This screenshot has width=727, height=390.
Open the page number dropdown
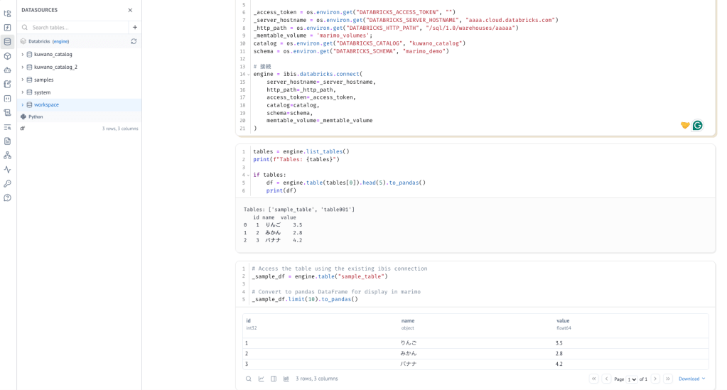[631, 379]
